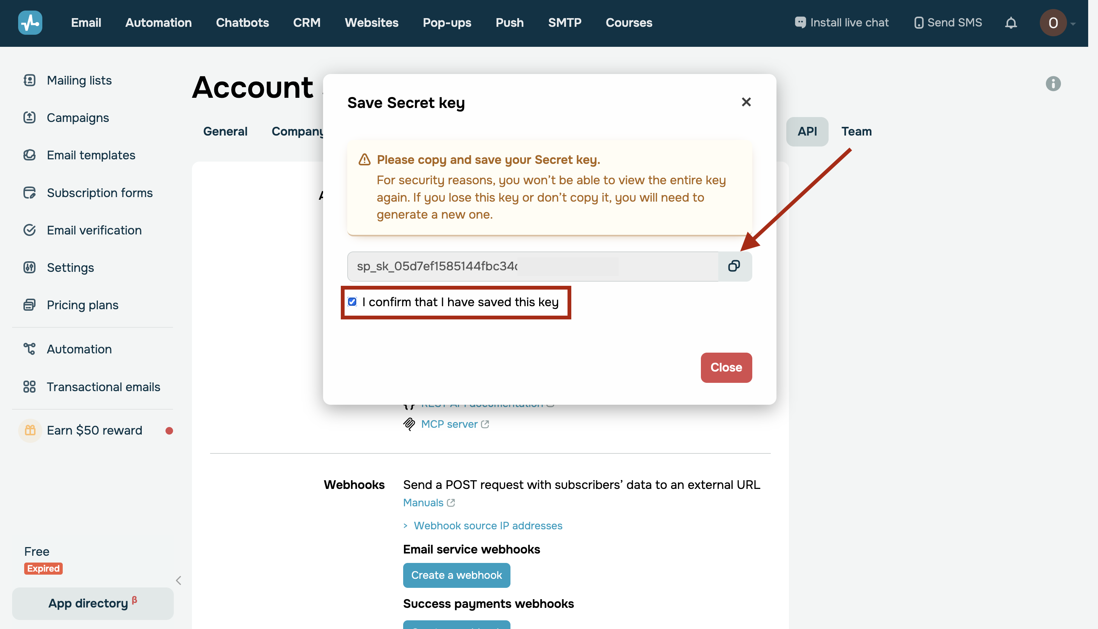The height and width of the screenshot is (629, 1098).
Task: Open the Chatbots top menu
Action: [242, 23]
